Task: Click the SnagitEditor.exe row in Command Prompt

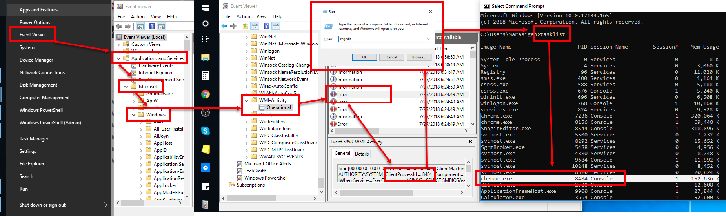Action: point(600,129)
